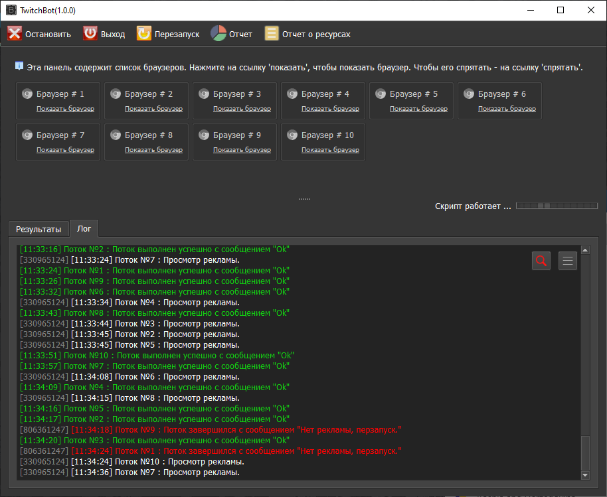Click the red magnifier search icon in log

pos(541,261)
